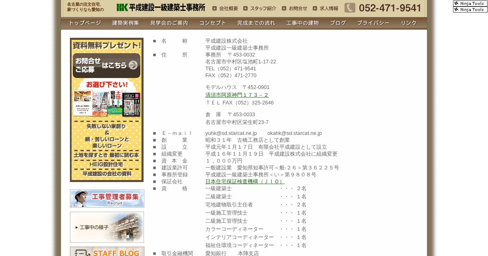Viewport: 488px width, 256px height.
Task: Open 見学会のご案内 menu item
Action: pyautogui.click(x=169, y=23)
